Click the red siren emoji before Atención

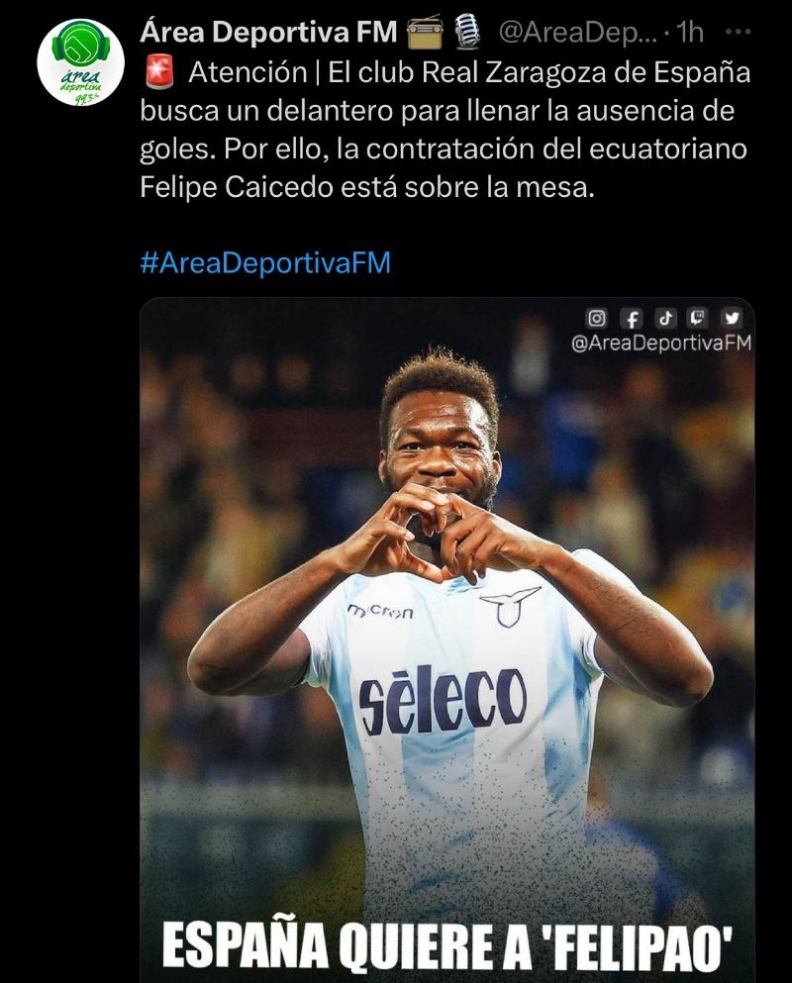click(158, 72)
